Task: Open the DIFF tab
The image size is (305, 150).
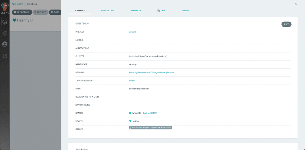Action: 161,10
